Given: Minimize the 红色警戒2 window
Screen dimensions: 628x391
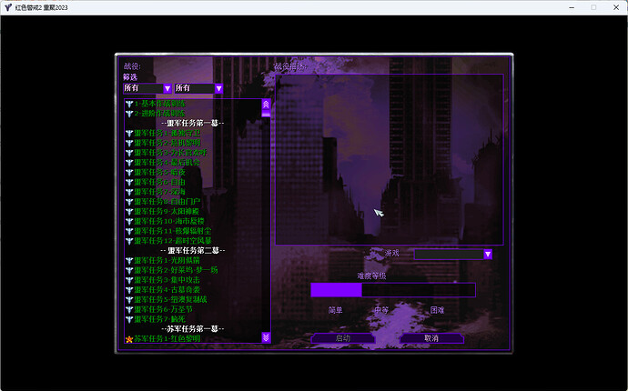Looking at the screenshot, I should (572, 7).
